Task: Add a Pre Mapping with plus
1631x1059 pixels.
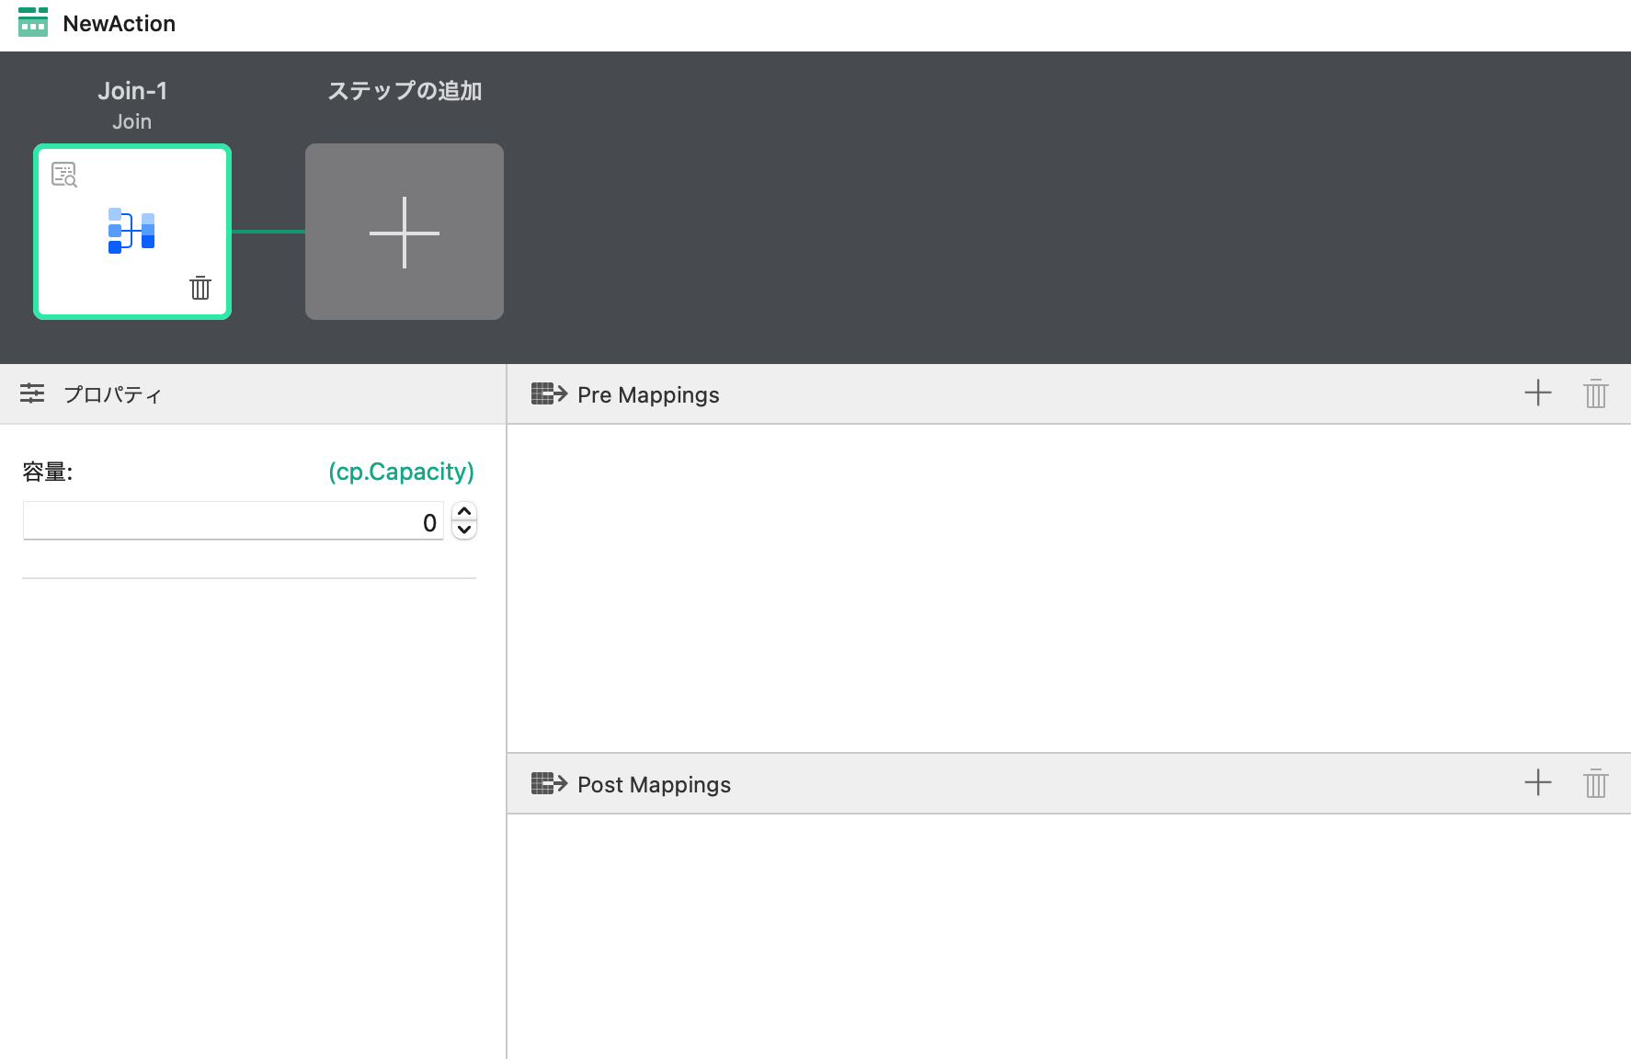Action: point(1538,393)
